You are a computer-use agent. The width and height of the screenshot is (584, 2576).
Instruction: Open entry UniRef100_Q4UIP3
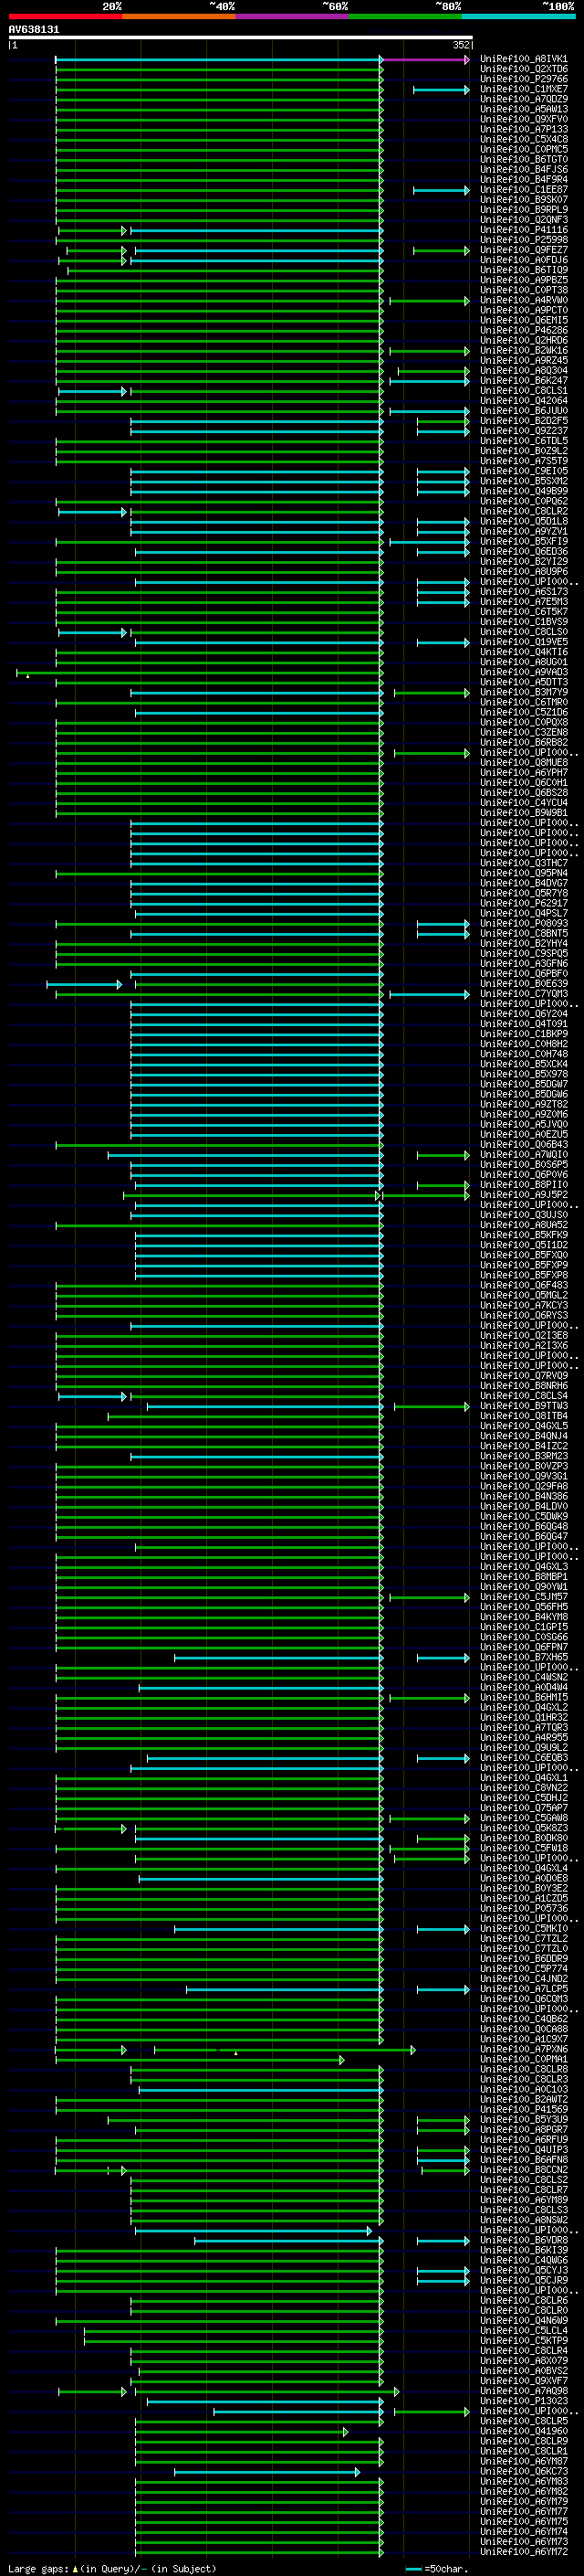(524, 2150)
